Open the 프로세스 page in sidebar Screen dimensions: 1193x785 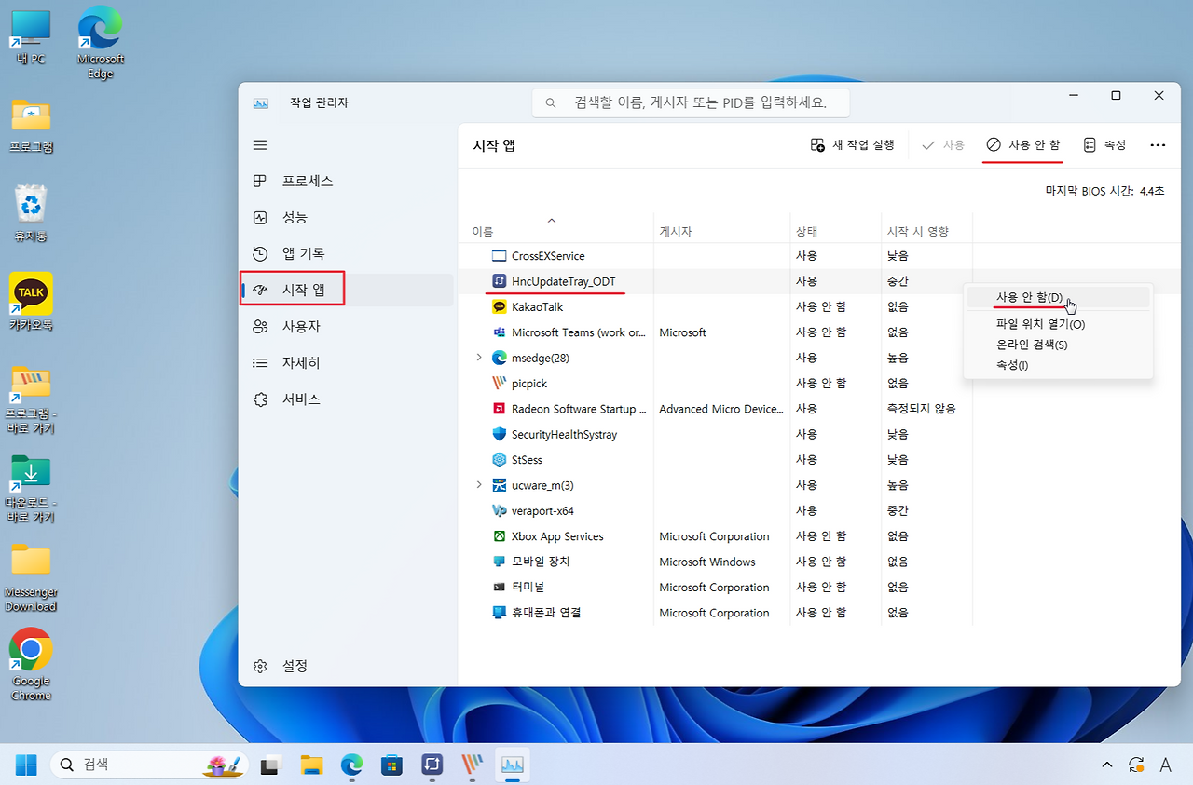coord(347,181)
